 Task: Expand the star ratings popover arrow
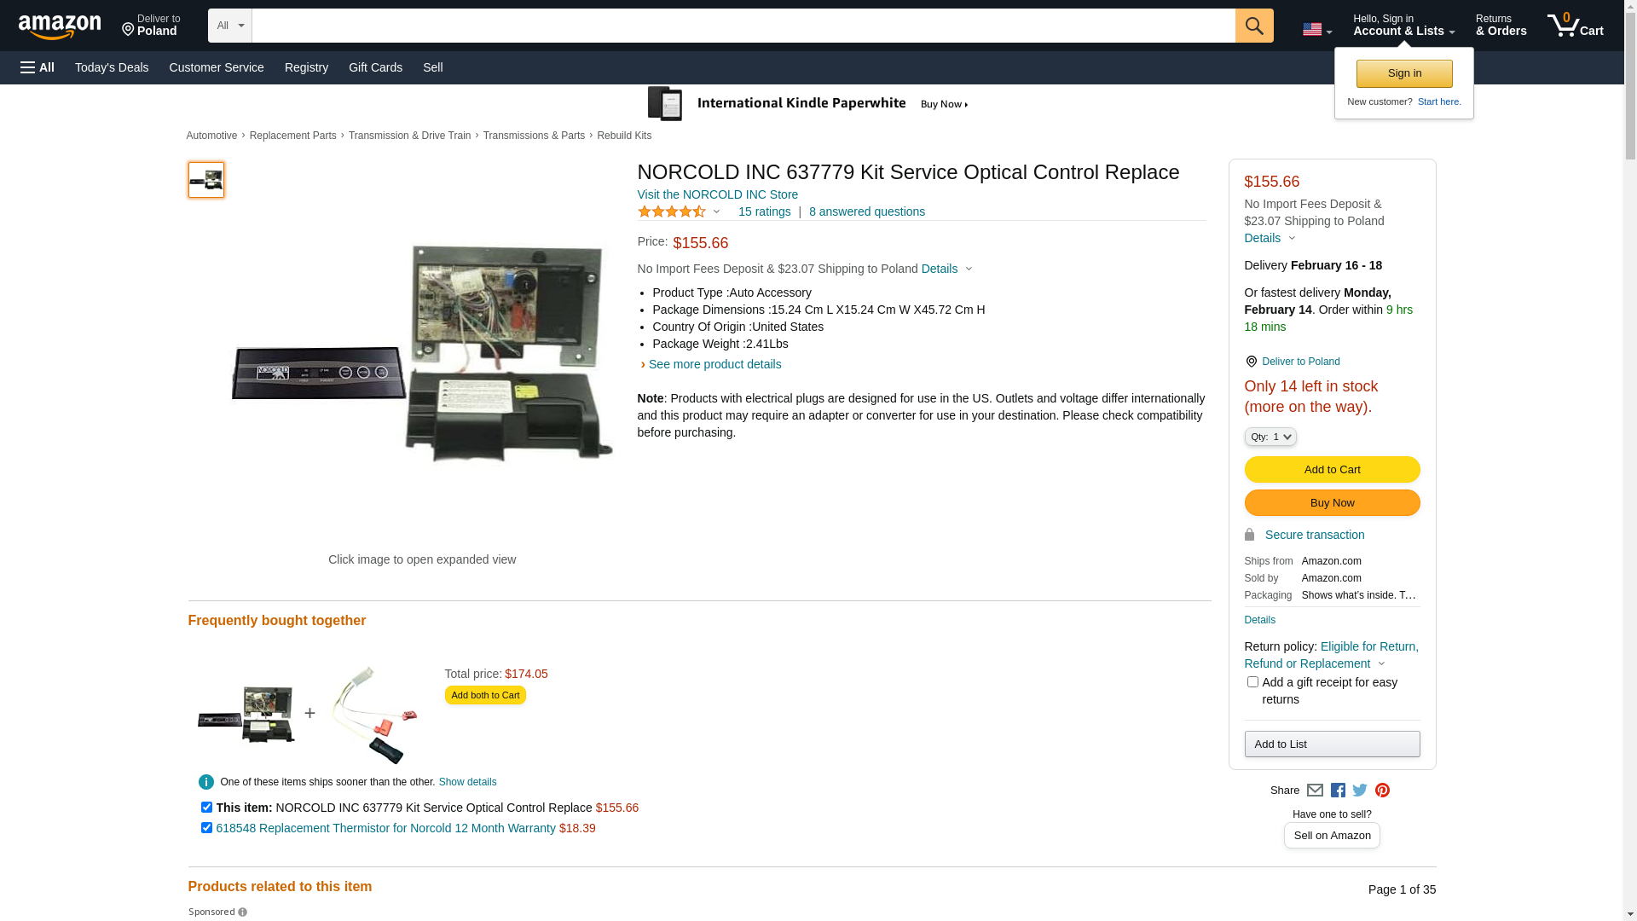coord(716,211)
